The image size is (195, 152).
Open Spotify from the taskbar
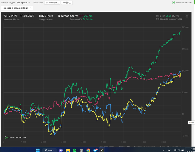coord(74,150)
